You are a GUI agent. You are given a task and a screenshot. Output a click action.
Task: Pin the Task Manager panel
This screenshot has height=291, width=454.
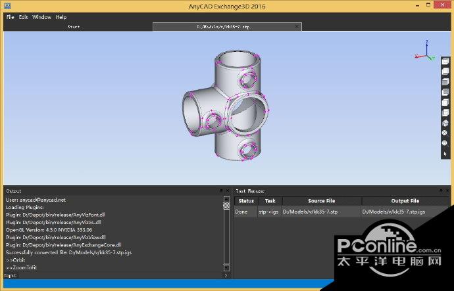click(441, 190)
